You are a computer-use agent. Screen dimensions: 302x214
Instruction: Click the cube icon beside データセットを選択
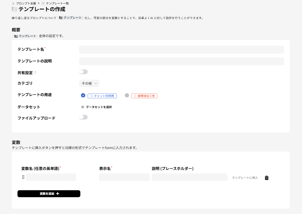pos(82,107)
